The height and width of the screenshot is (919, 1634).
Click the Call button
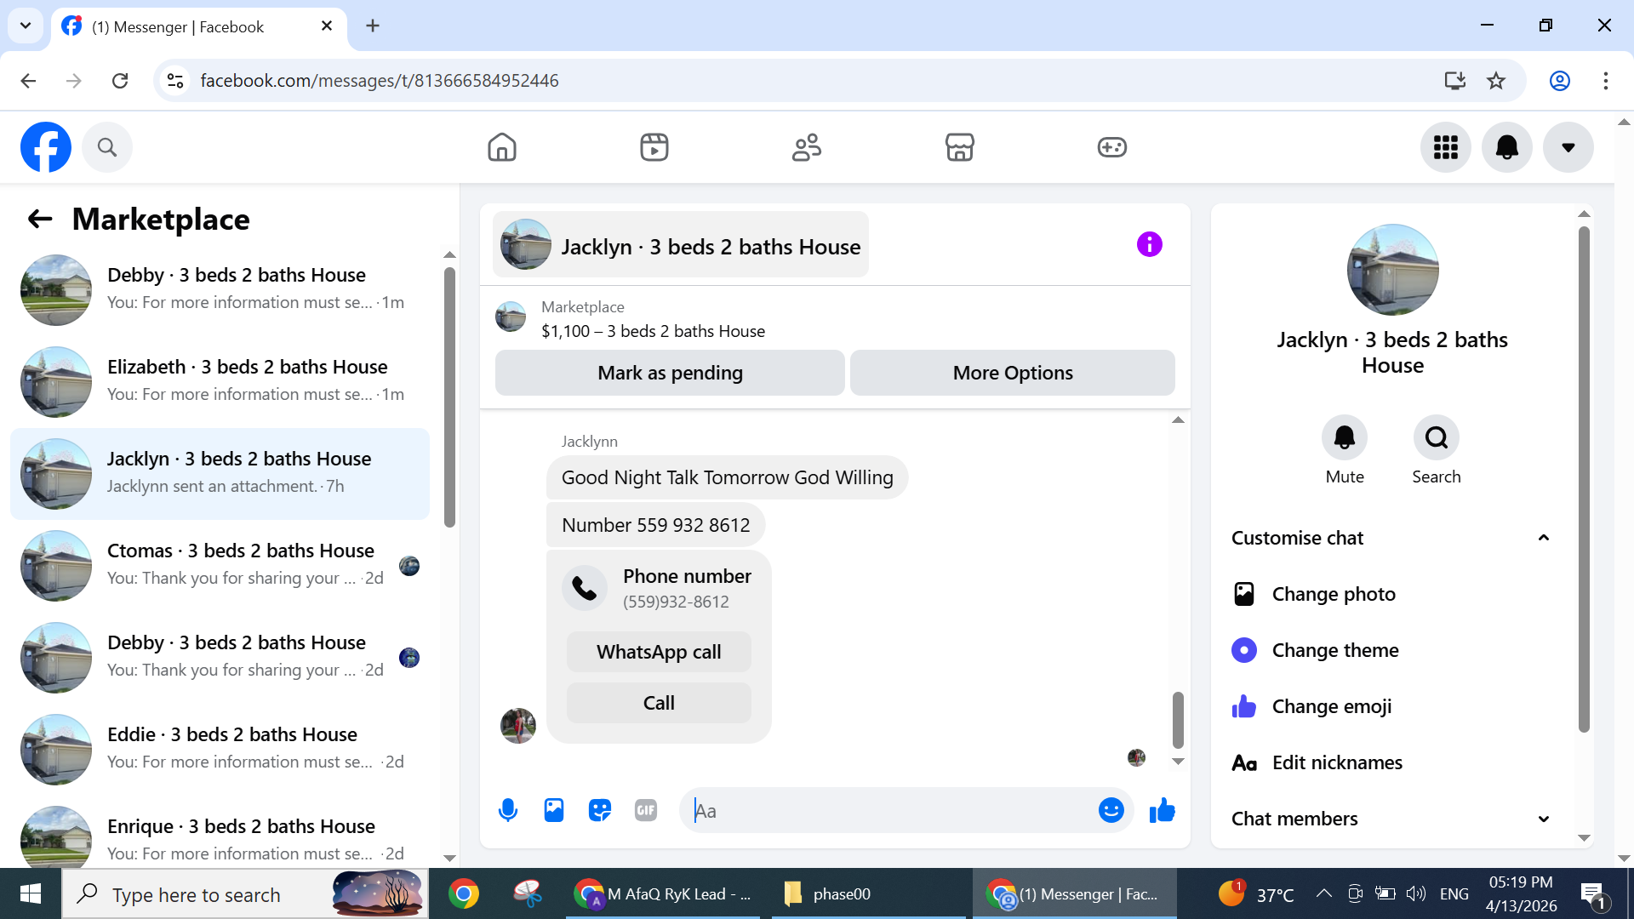[659, 703]
